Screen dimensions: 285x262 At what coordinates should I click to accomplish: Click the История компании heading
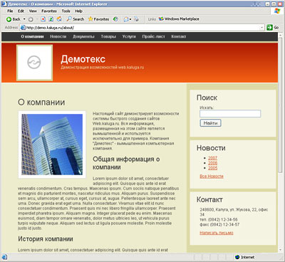[x=46, y=239]
